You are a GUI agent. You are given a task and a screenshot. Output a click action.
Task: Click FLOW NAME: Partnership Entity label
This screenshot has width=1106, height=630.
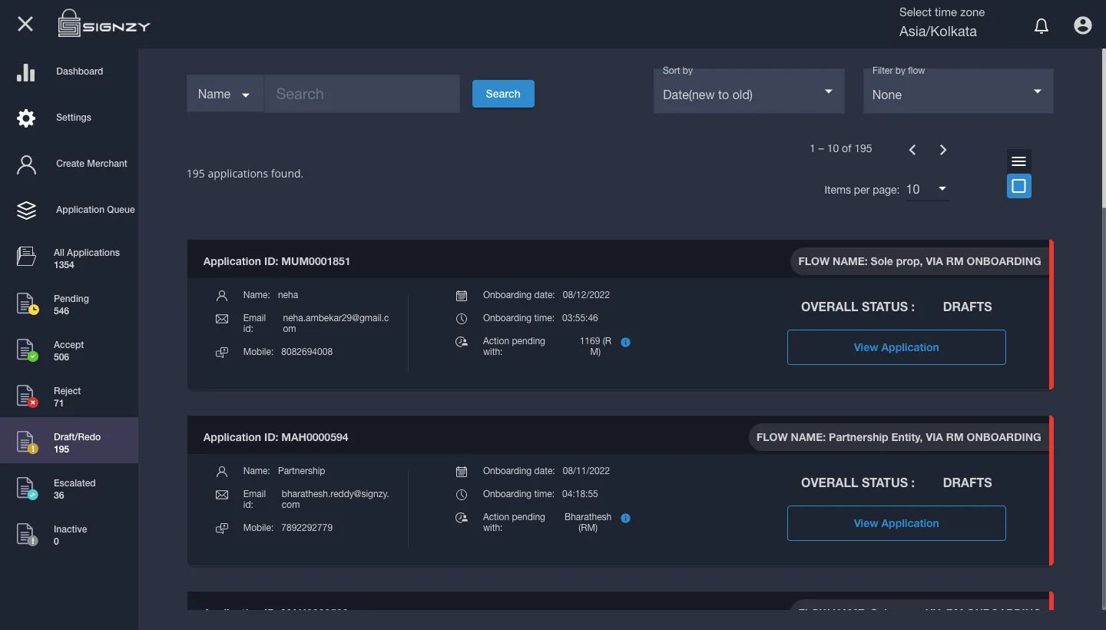pyautogui.click(x=899, y=437)
